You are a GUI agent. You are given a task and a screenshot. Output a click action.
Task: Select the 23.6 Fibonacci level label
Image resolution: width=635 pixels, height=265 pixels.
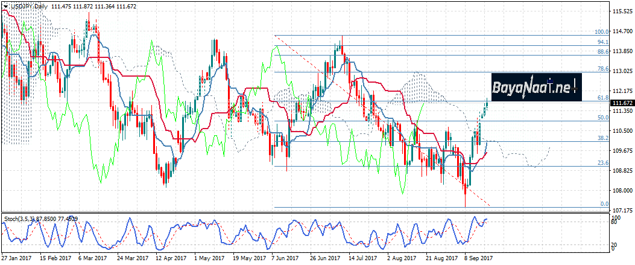(x=601, y=163)
